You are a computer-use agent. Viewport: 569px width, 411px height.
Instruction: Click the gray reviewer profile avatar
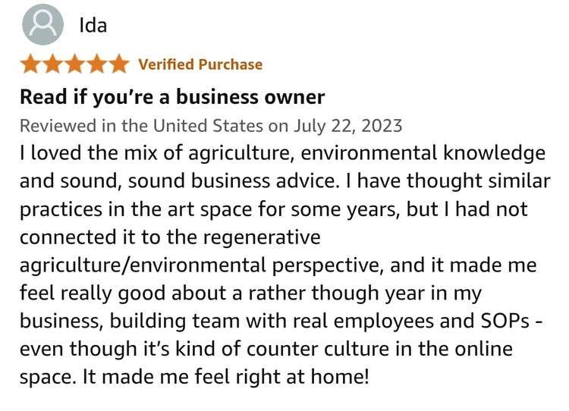(x=42, y=24)
